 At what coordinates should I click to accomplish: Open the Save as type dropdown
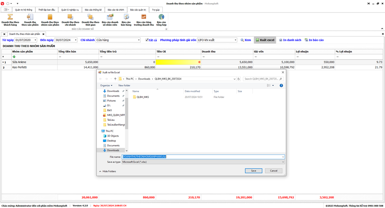click(x=283, y=162)
